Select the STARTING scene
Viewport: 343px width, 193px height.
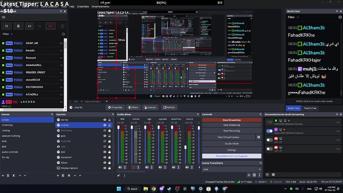pyautogui.click(x=27, y=125)
